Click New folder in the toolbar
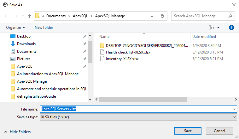The image size is (239, 139). pyautogui.click(x=44, y=28)
